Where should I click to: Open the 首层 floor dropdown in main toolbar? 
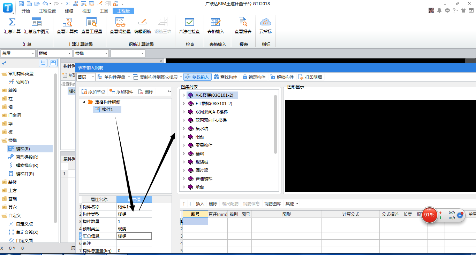(x=18, y=53)
